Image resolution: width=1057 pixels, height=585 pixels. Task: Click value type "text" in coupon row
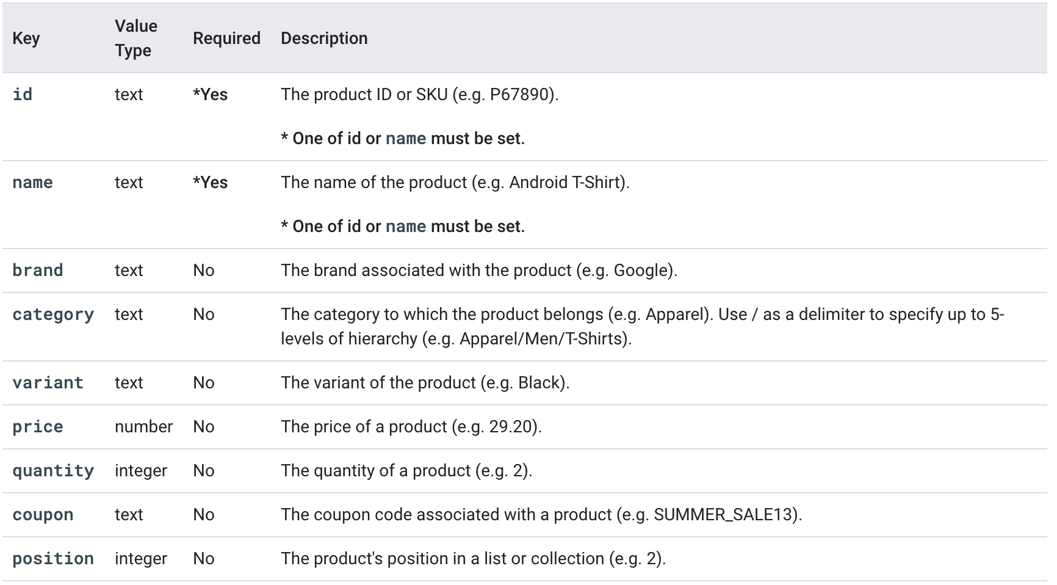(129, 515)
